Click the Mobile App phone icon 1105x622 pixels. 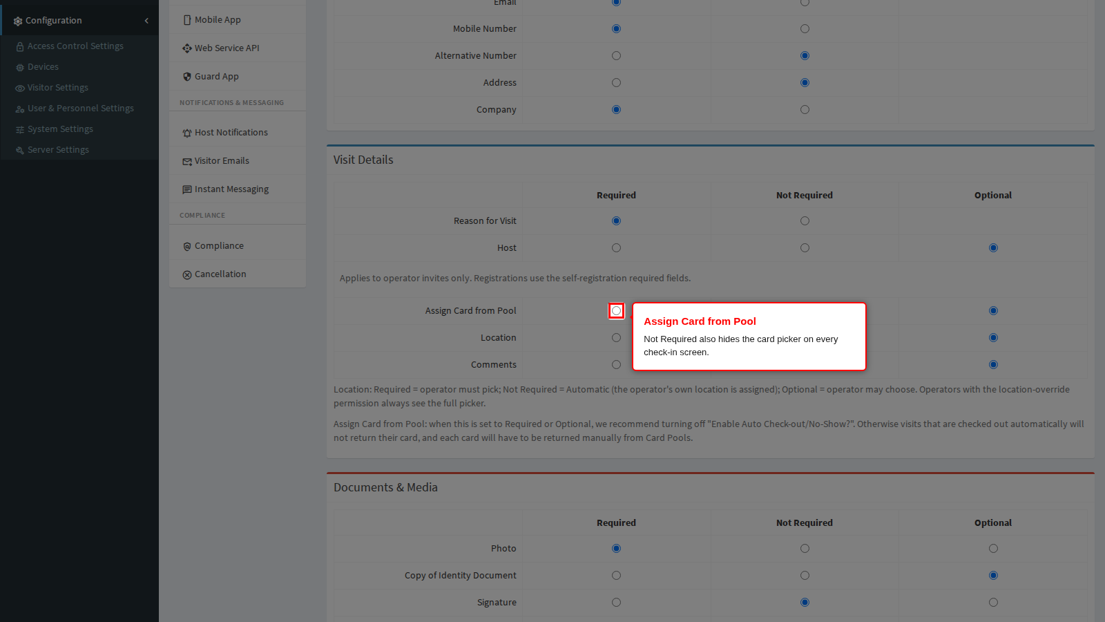point(187,20)
